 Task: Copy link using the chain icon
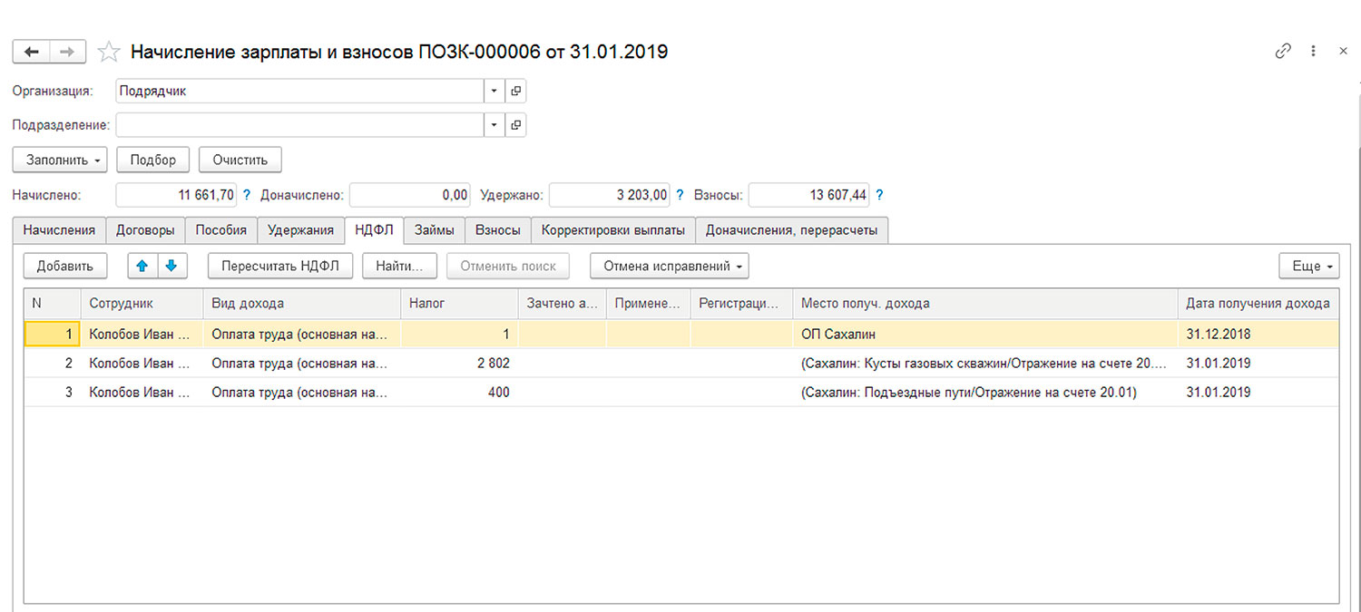tap(1283, 52)
